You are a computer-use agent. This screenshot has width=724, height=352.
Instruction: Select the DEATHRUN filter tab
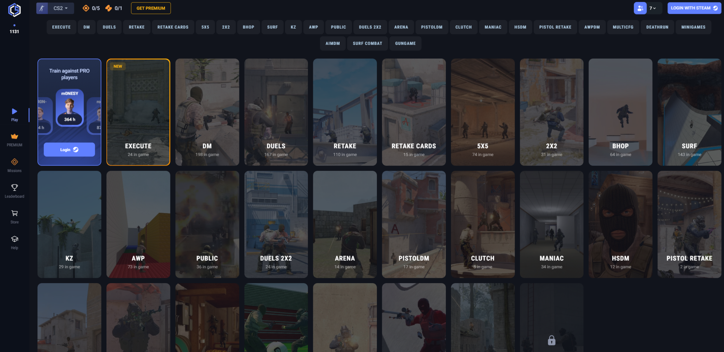[657, 27]
